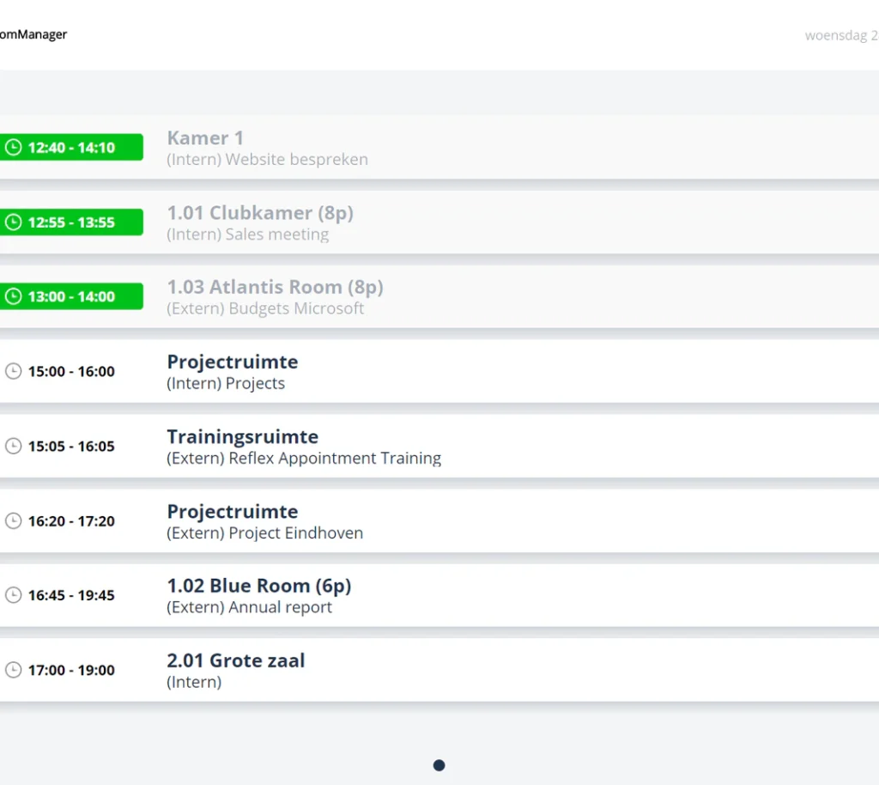Viewport: 879px width, 785px height.
Task: Click clock icon beside 16:20 - 17:20
Action: coord(14,521)
